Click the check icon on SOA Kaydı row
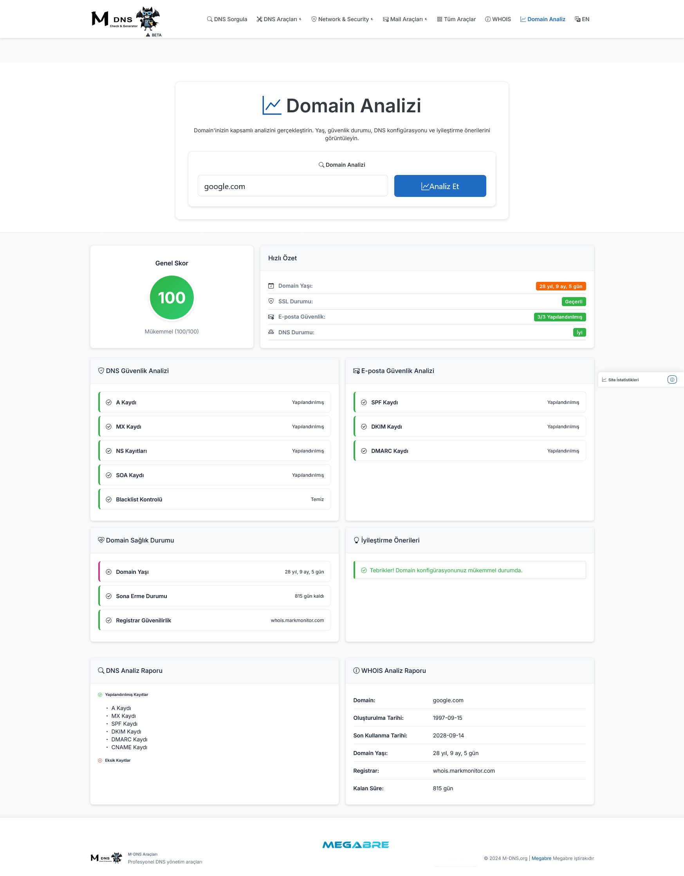Screen dimensions: 684x876 pos(109,475)
